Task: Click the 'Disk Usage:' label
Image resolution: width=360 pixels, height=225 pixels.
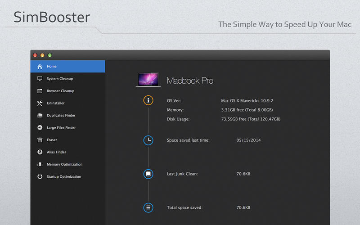Action: pyautogui.click(x=178, y=119)
